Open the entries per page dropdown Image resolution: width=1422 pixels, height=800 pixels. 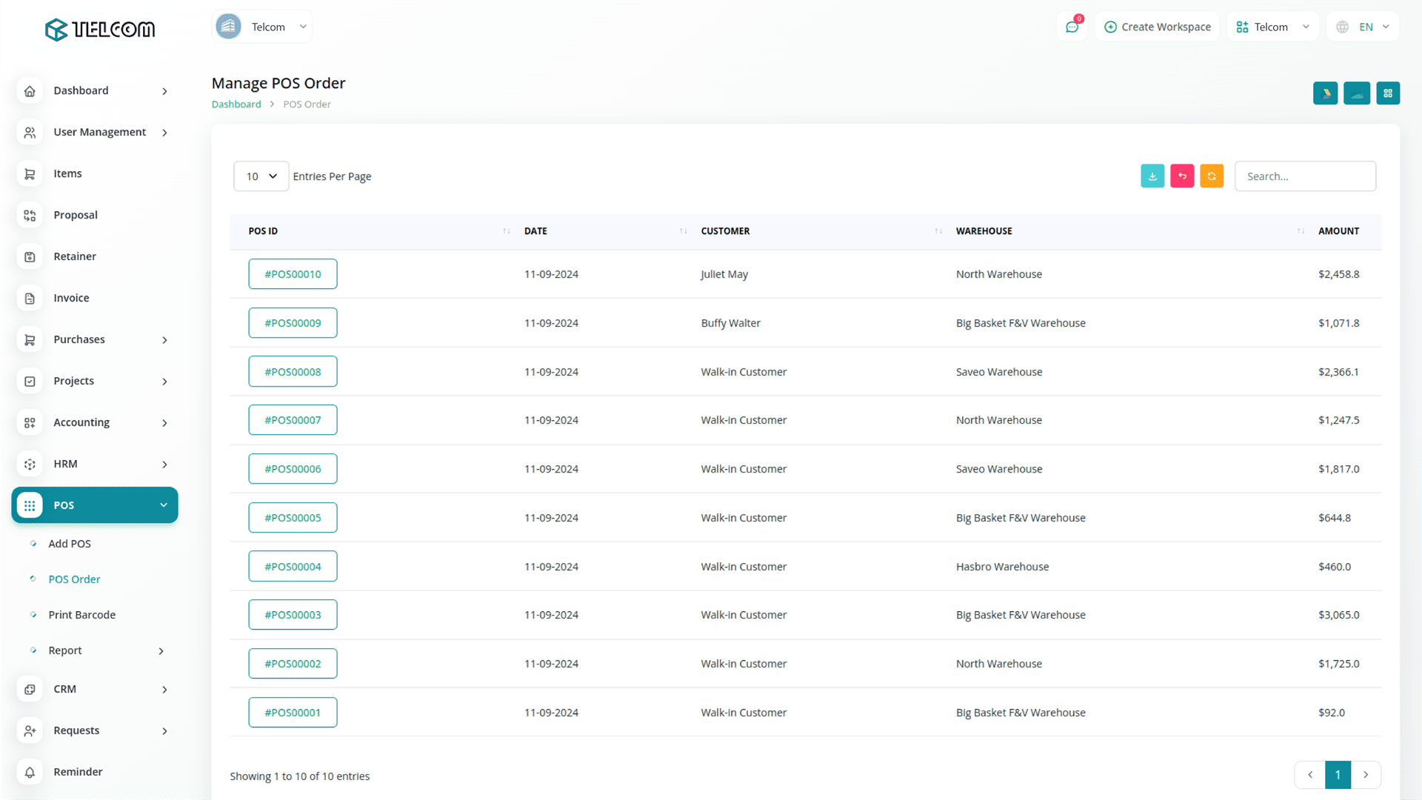(261, 176)
